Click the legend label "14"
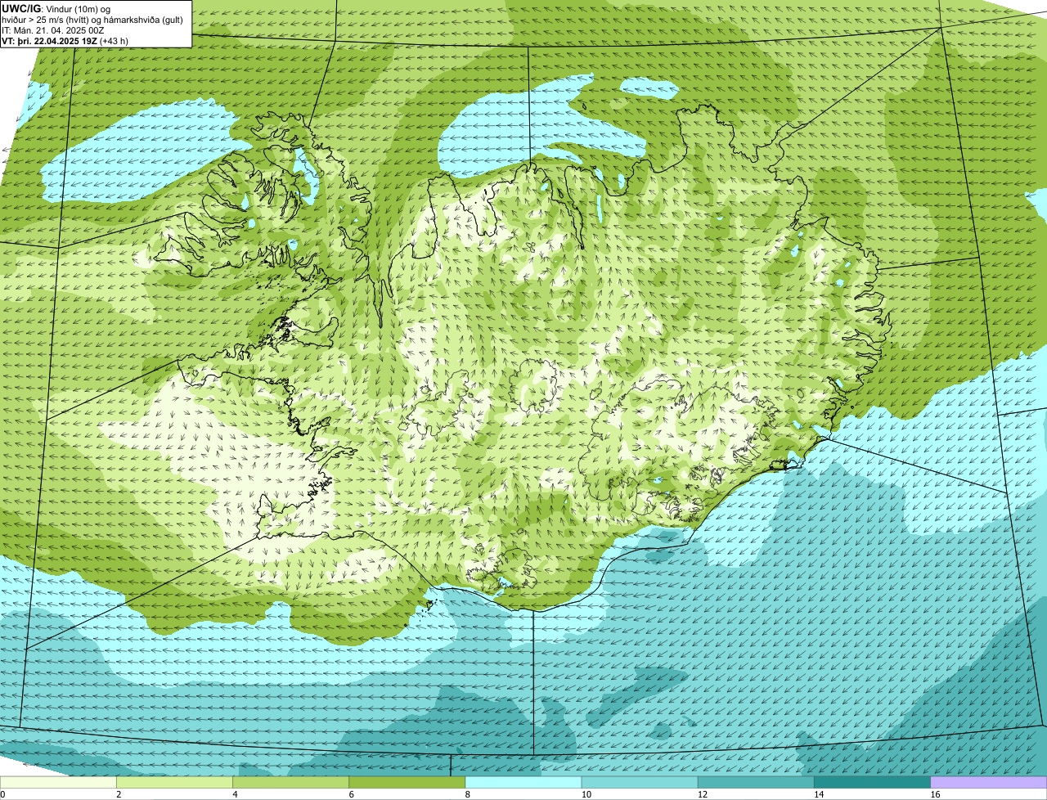Viewport: 1047px width, 800px height. (x=819, y=794)
